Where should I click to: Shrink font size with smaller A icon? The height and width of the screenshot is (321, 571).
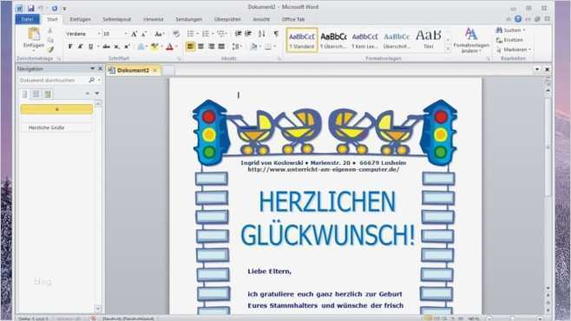click(x=144, y=34)
